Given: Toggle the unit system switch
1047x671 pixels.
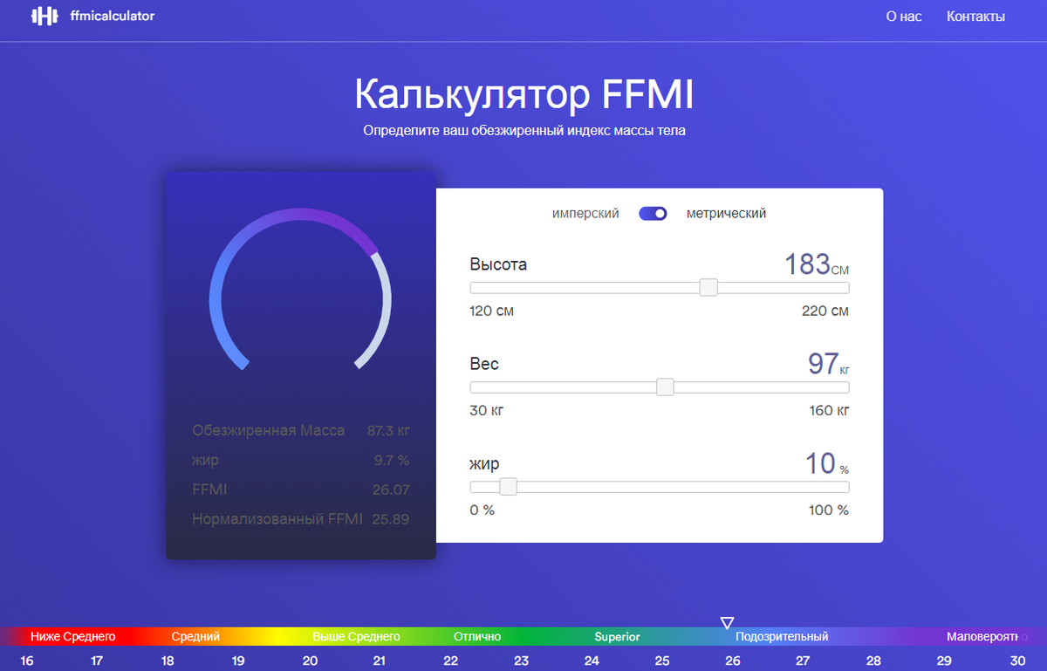Looking at the screenshot, I should [x=653, y=213].
